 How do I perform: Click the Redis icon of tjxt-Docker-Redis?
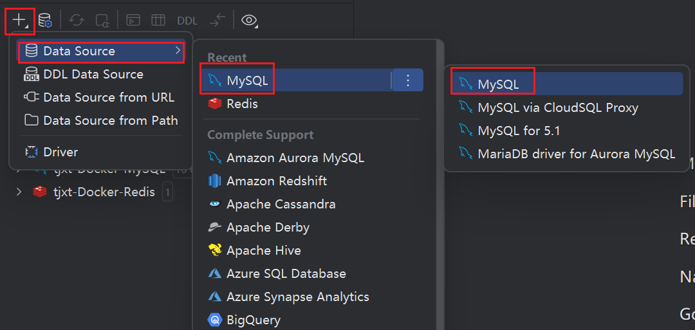[x=41, y=192]
